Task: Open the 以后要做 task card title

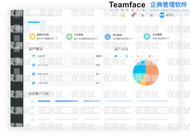Action: click(x=157, y=34)
